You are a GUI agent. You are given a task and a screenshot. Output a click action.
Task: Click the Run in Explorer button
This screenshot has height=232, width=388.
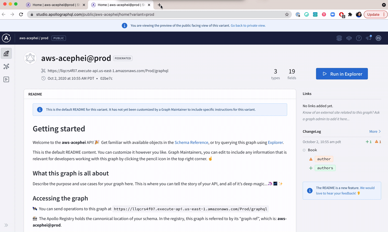tap(342, 74)
